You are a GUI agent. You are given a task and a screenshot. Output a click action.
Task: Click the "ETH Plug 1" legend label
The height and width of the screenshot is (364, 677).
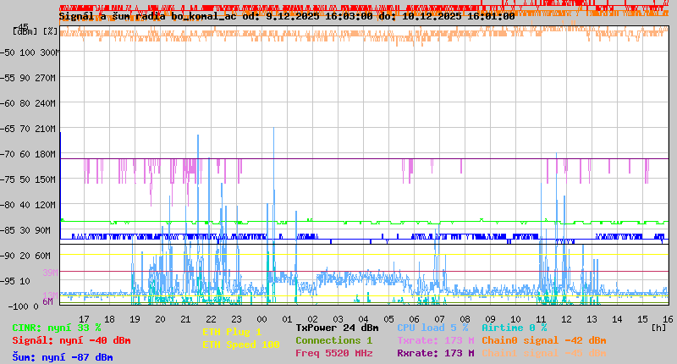(232, 333)
